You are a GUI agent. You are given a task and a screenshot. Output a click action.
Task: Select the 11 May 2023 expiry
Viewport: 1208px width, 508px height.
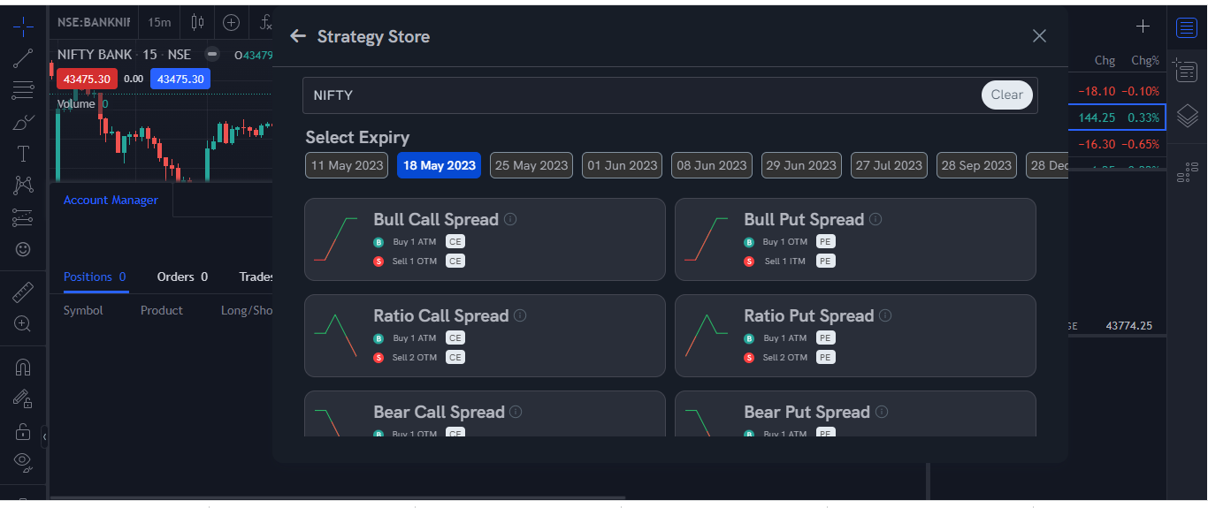click(x=347, y=165)
